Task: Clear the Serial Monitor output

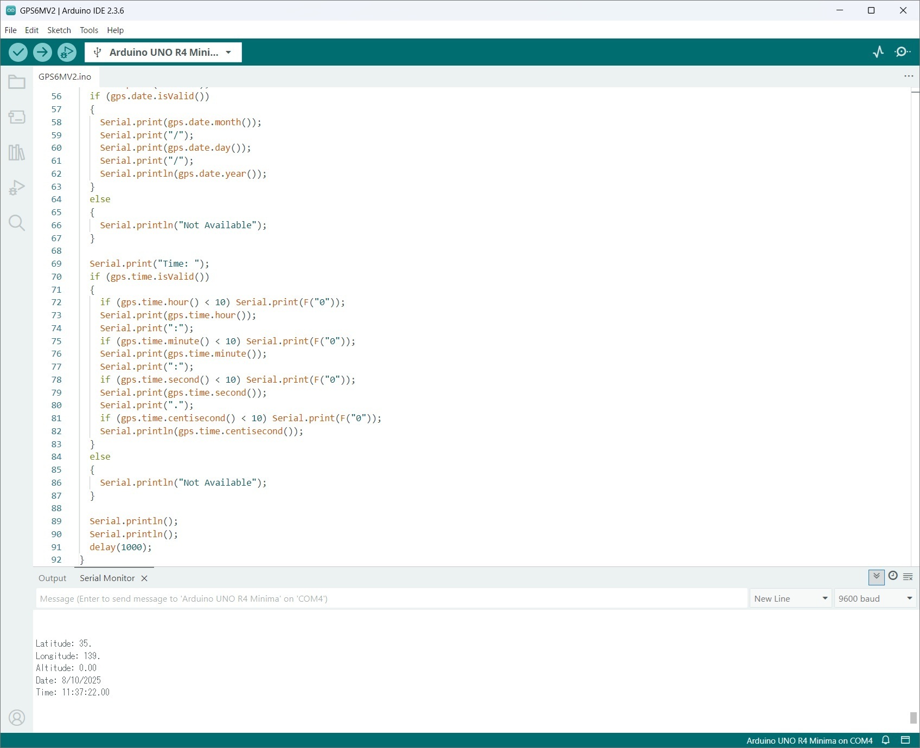Action: [x=908, y=577]
